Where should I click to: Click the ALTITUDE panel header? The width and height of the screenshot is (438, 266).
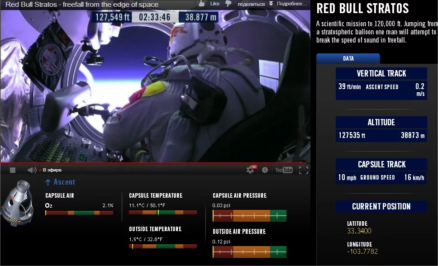coord(381,123)
